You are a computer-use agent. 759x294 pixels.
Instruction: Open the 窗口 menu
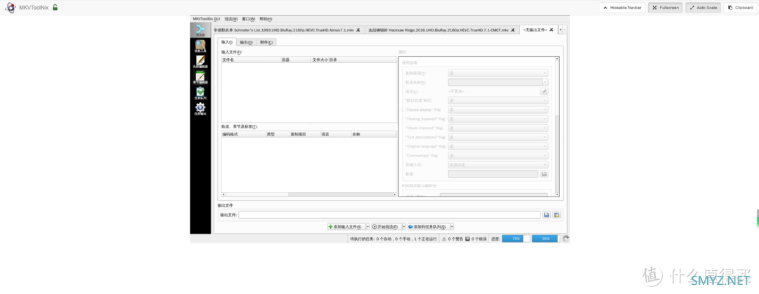click(248, 19)
